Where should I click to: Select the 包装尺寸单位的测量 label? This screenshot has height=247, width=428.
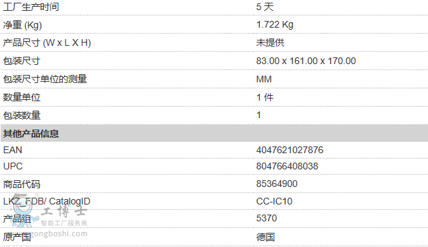click(45, 79)
